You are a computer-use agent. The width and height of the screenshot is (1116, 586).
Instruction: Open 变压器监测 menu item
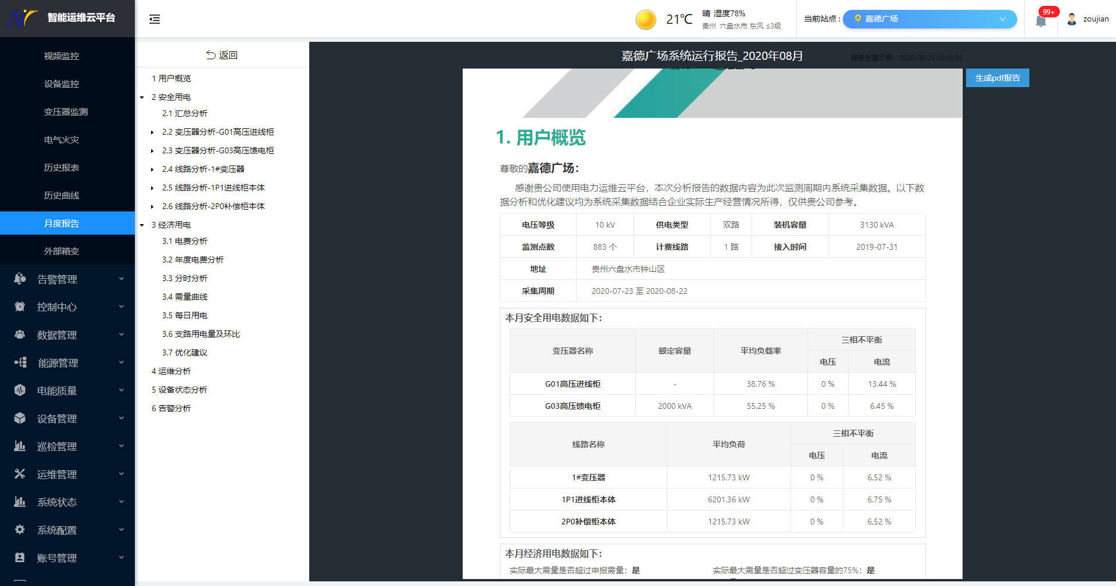point(67,112)
